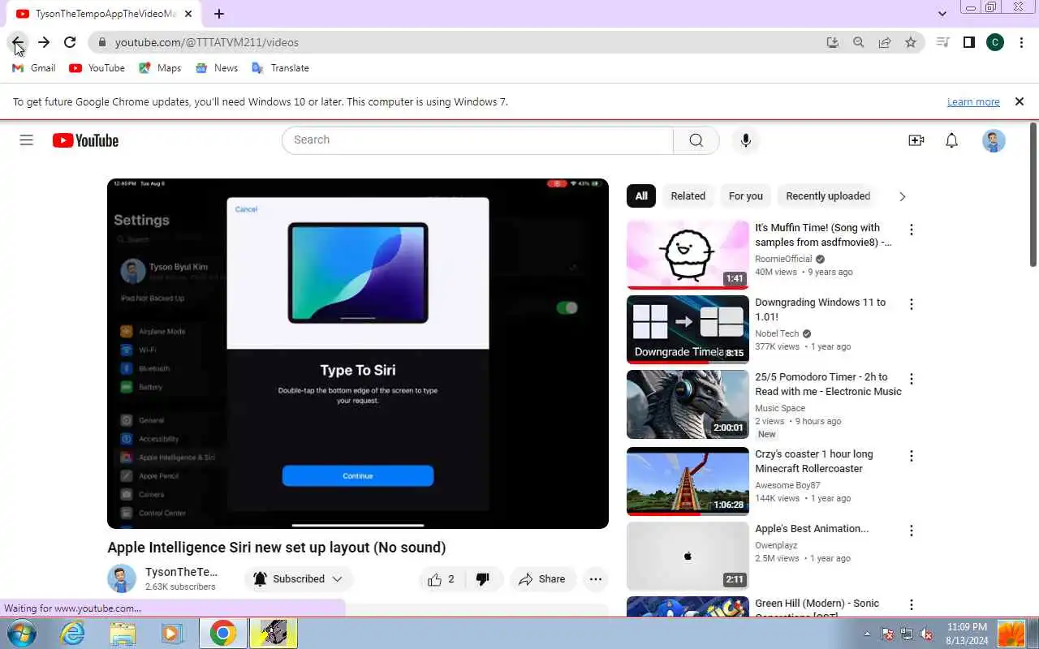Image resolution: width=1039 pixels, height=649 pixels.
Task: Show more filter chips with arrow
Action: 902,196
